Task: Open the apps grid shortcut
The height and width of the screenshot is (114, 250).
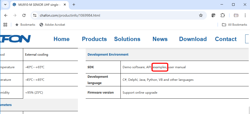Action: pyautogui.click(x=5, y=25)
